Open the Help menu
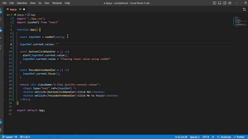Screen dimensions: 248x139 [67, 3]
